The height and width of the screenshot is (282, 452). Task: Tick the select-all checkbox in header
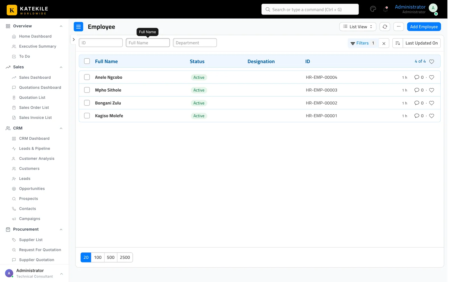[87, 61]
